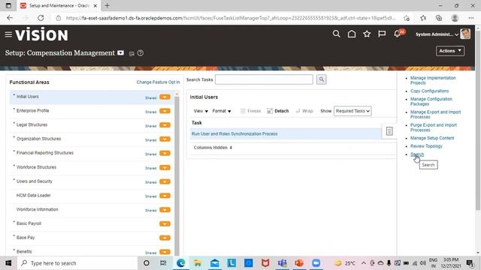The width and height of the screenshot is (481, 270).
Task: Click the browser back arrow
Action: point(10,18)
